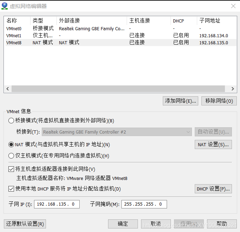The image size is (240, 232).
Task: Select the 仅主机模式 radio button
Action: click(x=11, y=156)
